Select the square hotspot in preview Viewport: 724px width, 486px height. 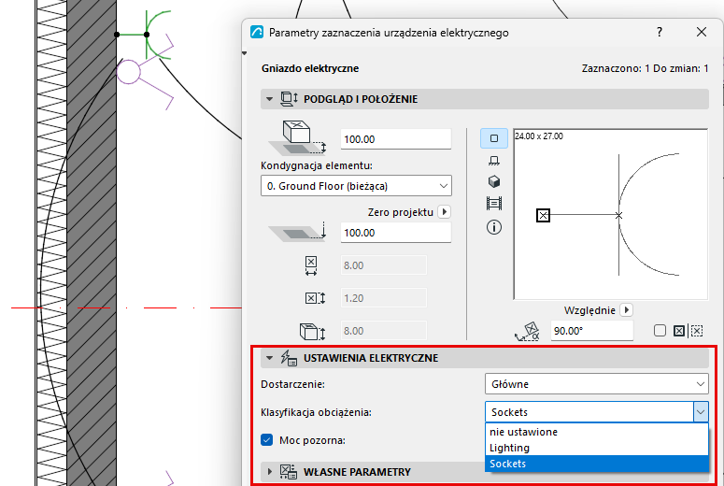coord(543,215)
